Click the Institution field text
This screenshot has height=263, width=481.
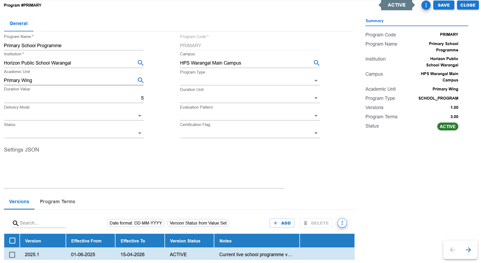[x=37, y=63]
